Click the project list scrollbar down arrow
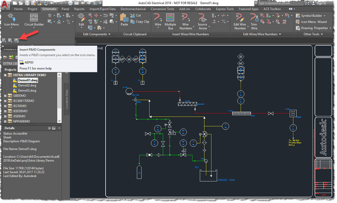The width and height of the screenshot is (337, 203). click(59, 121)
